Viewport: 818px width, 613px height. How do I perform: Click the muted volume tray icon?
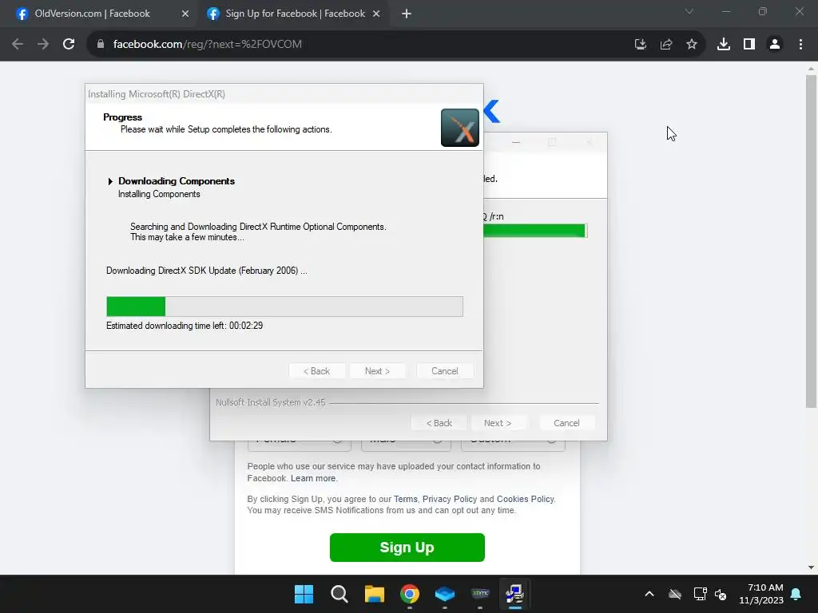(x=721, y=594)
